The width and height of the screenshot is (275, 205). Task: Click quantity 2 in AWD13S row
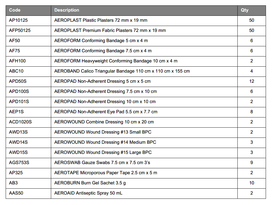252,132
